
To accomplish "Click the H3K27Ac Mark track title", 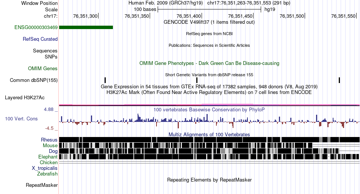I will pos(209,92).
